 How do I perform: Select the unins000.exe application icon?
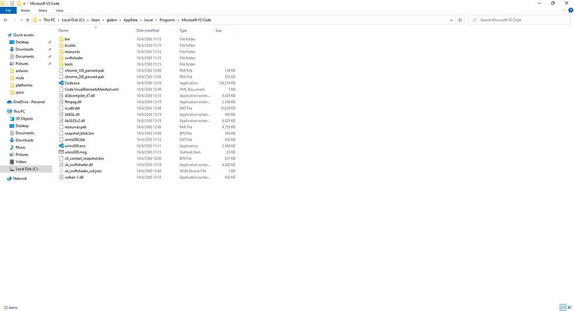[x=61, y=146]
